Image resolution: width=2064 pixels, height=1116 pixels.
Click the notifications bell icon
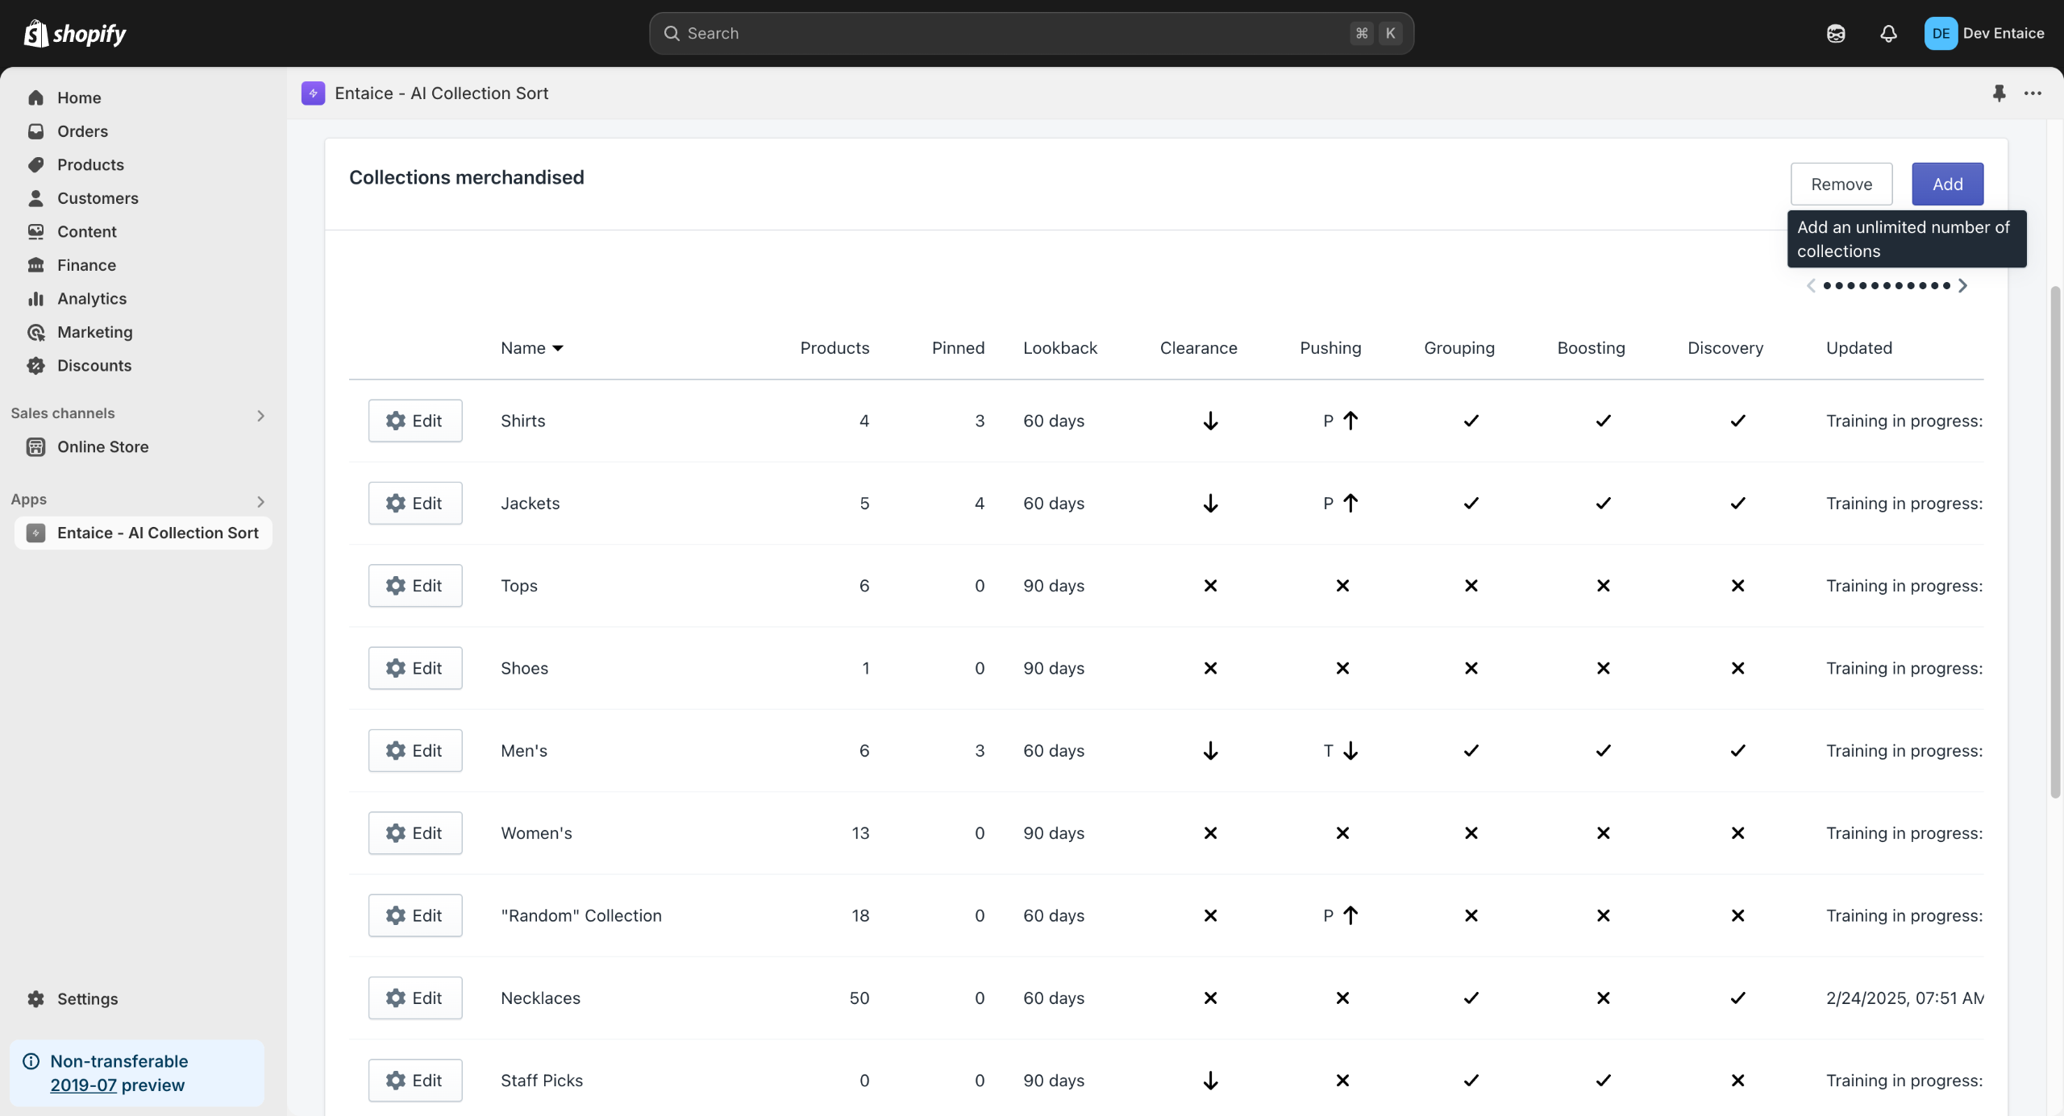[1888, 34]
